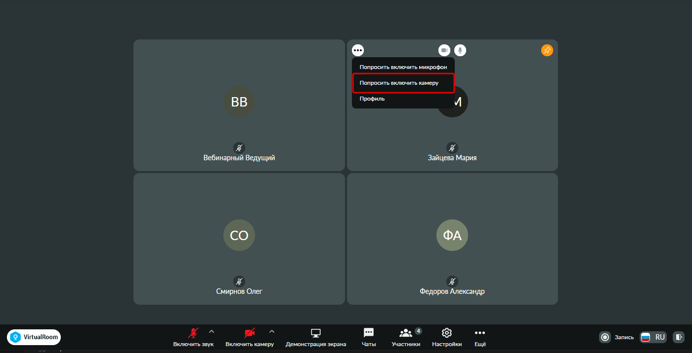
Task: Open Ещё more options menu
Action: 480,338
